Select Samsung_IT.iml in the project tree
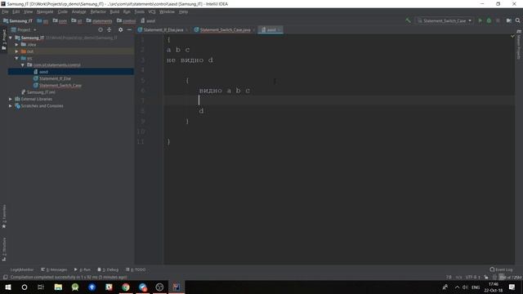Image resolution: width=523 pixels, height=294 pixels. point(41,92)
